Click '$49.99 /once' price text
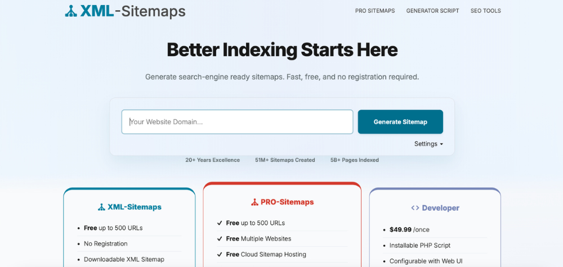 pos(409,230)
